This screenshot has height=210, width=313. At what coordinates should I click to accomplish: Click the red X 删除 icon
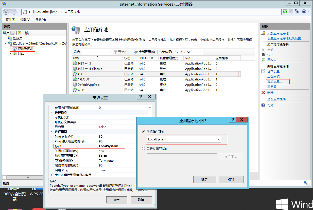(263, 93)
